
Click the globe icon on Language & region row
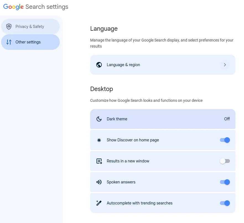99,65
